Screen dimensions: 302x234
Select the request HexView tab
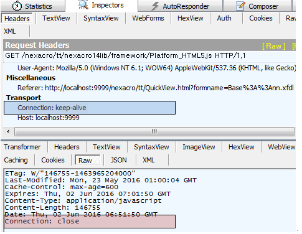coord(191,18)
